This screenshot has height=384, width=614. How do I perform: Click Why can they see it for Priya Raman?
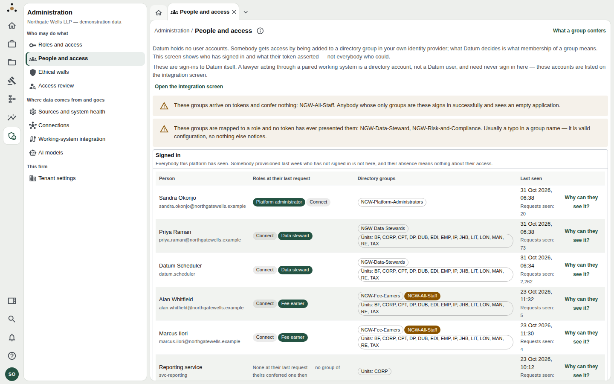click(581, 236)
